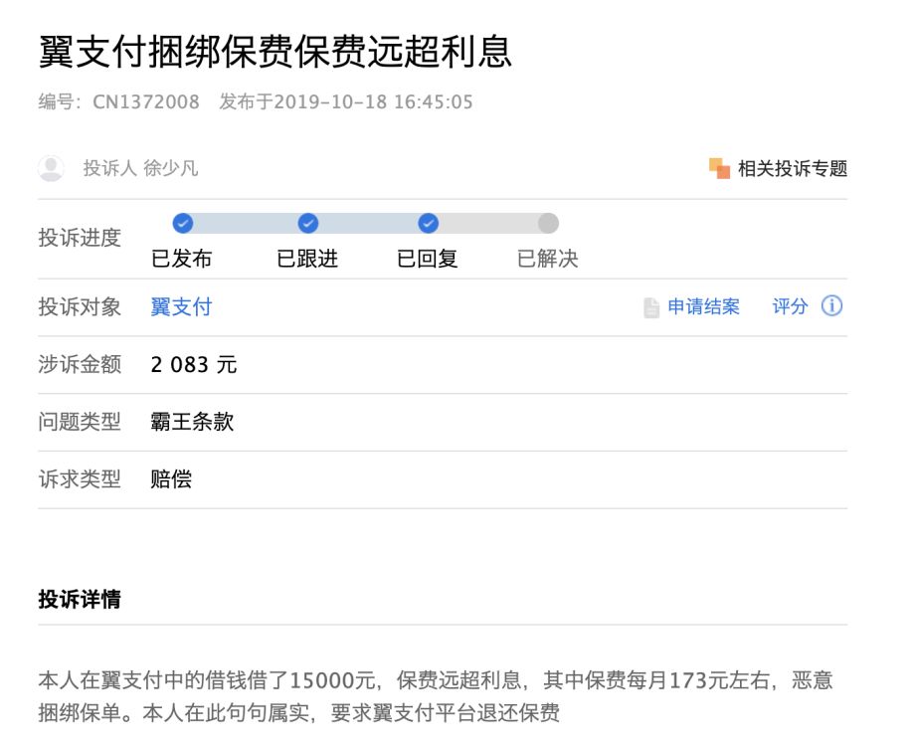Click the document icon beside 申请结案
913x748 pixels.
tap(651, 307)
